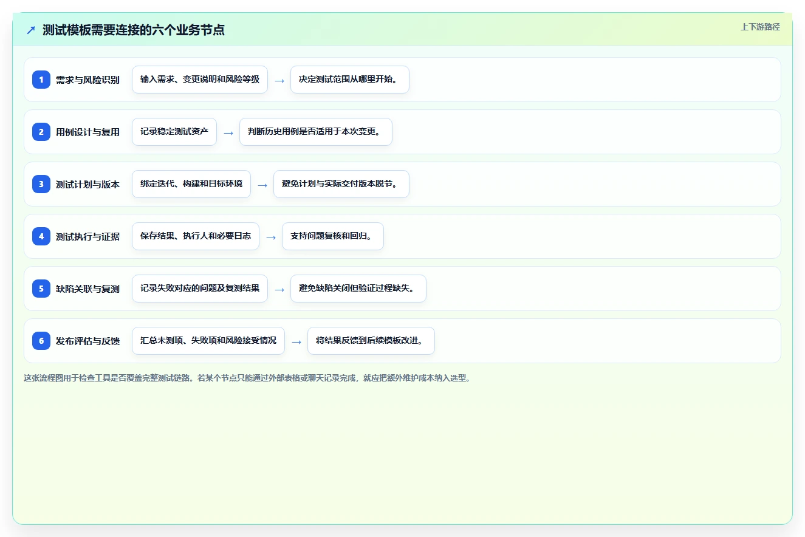The image size is (805, 537).
Task: Click the 保存结果、执行人和必要日志 box
Action: [196, 236]
